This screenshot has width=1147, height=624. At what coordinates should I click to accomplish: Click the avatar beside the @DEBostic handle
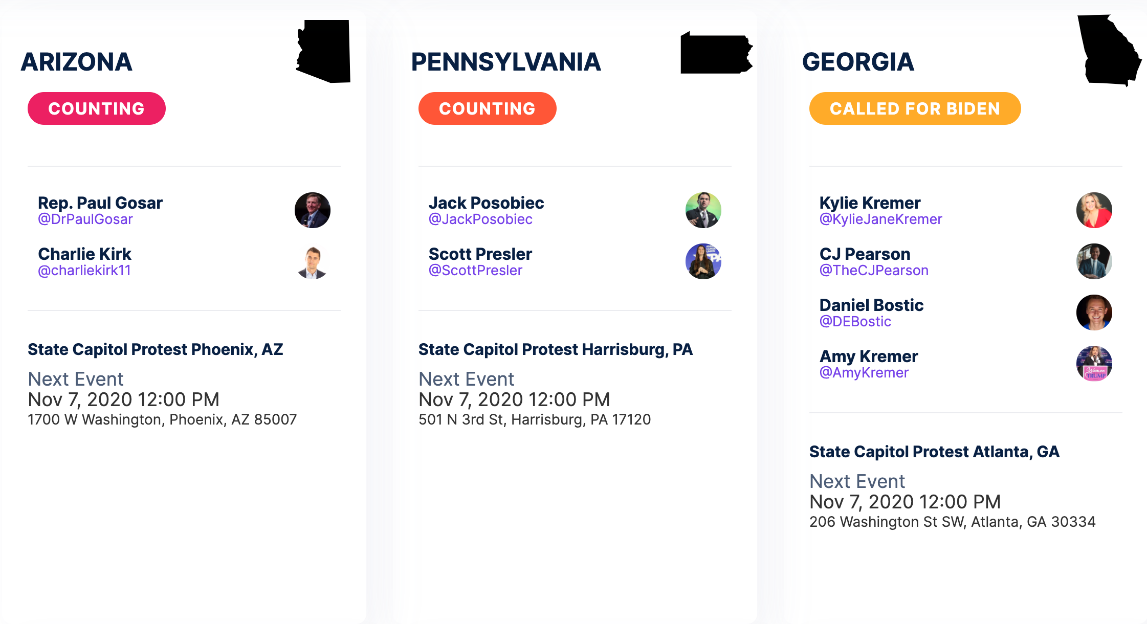[x=1094, y=313]
